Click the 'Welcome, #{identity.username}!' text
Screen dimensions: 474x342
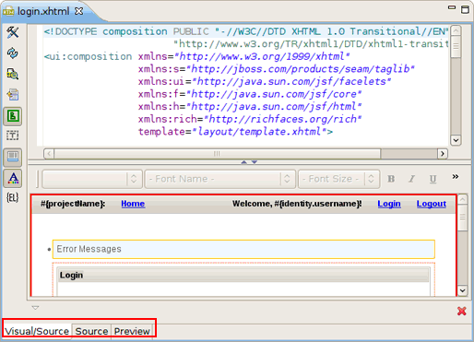297,204
